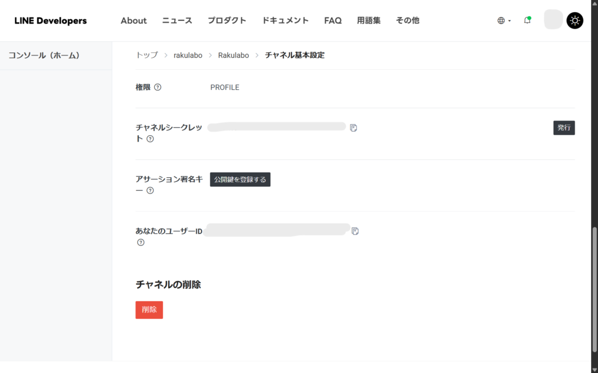Click the vertical page scrollbar
The image size is (598, 373).
(594, 280)
